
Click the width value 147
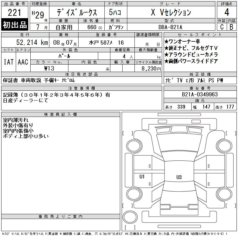206,107
